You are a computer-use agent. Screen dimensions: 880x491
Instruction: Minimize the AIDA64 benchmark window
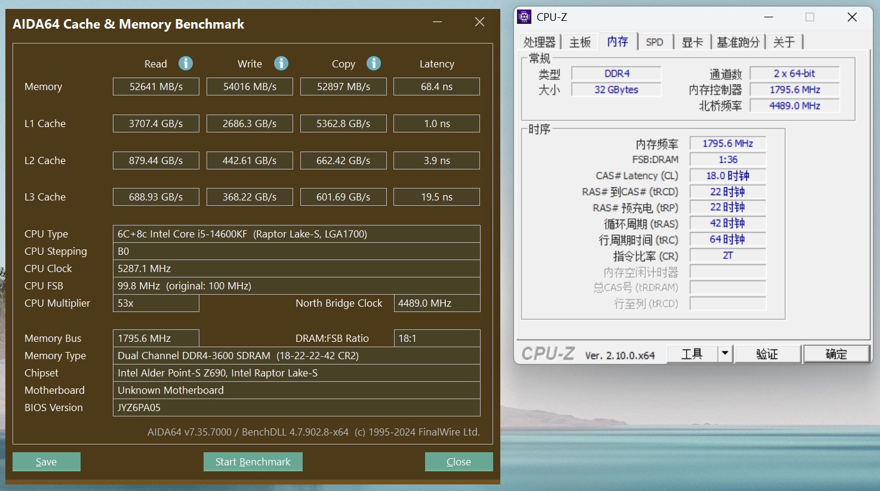coord(438,22)
